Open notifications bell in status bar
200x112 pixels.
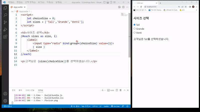click(127, 106)
